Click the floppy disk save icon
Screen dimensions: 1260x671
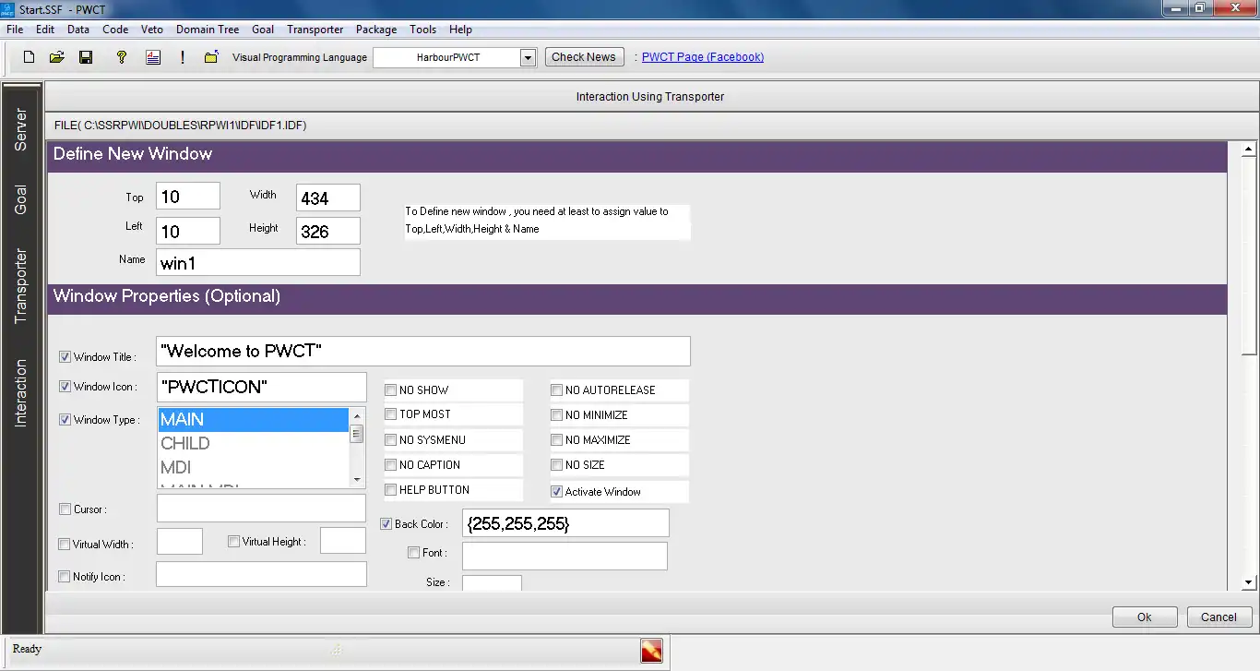86,57
